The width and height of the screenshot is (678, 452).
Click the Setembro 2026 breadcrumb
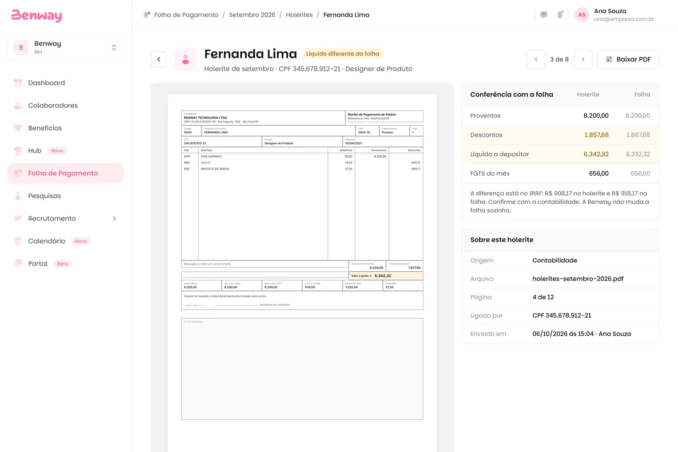[x=252, y=15]
